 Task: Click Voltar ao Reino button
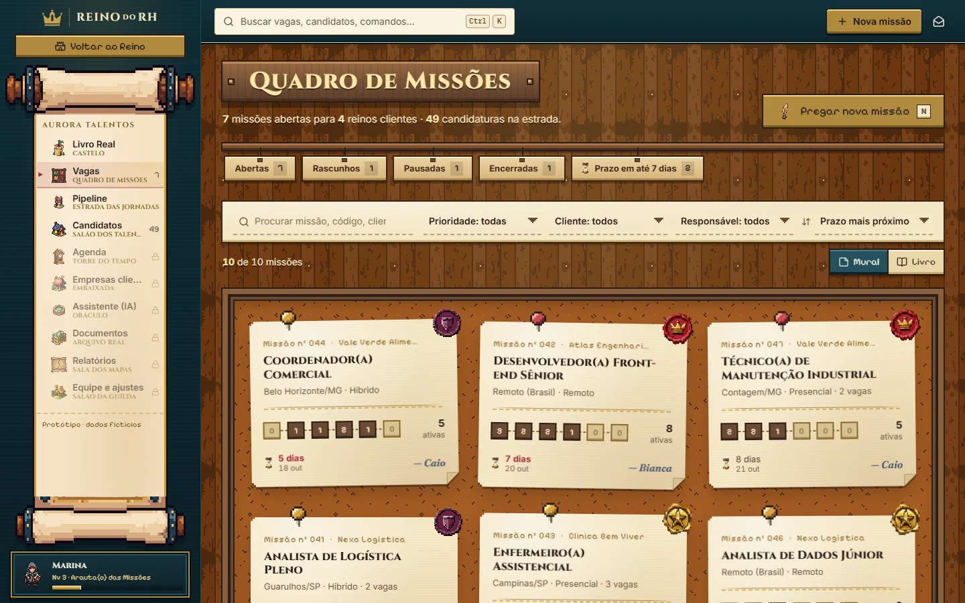[101, 46]
